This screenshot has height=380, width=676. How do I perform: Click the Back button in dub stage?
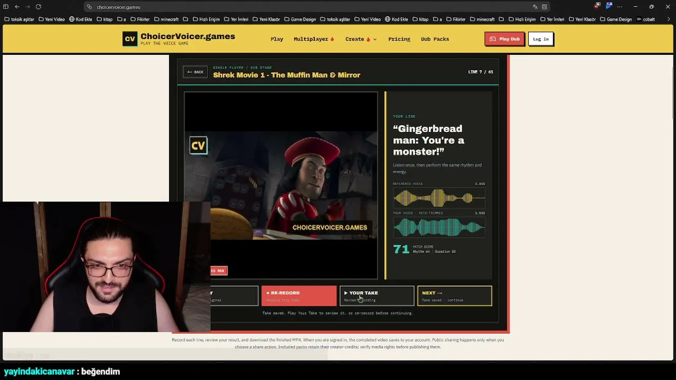pyautogui.click(x=195, y=72)
